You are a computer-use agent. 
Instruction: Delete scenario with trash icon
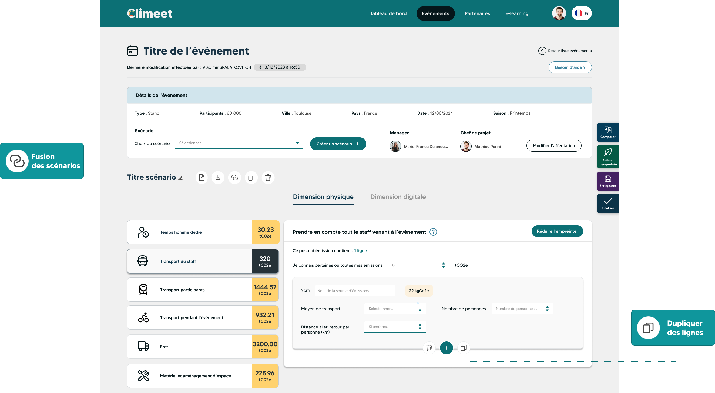268,178
